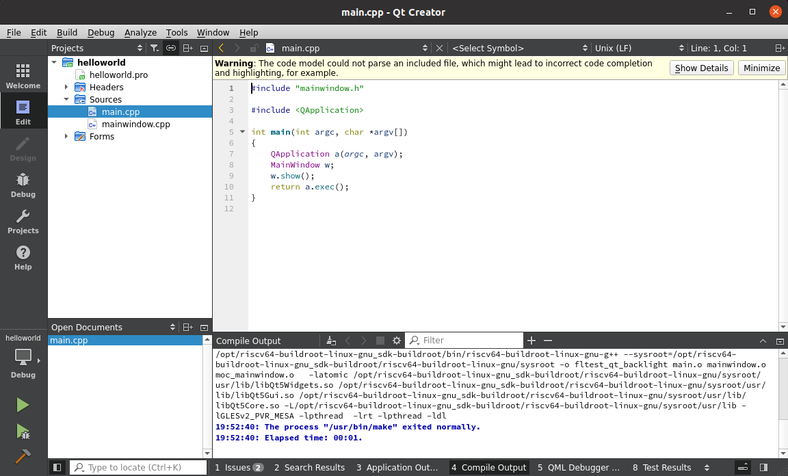Open the Help mode

click(x=23, y=258)
